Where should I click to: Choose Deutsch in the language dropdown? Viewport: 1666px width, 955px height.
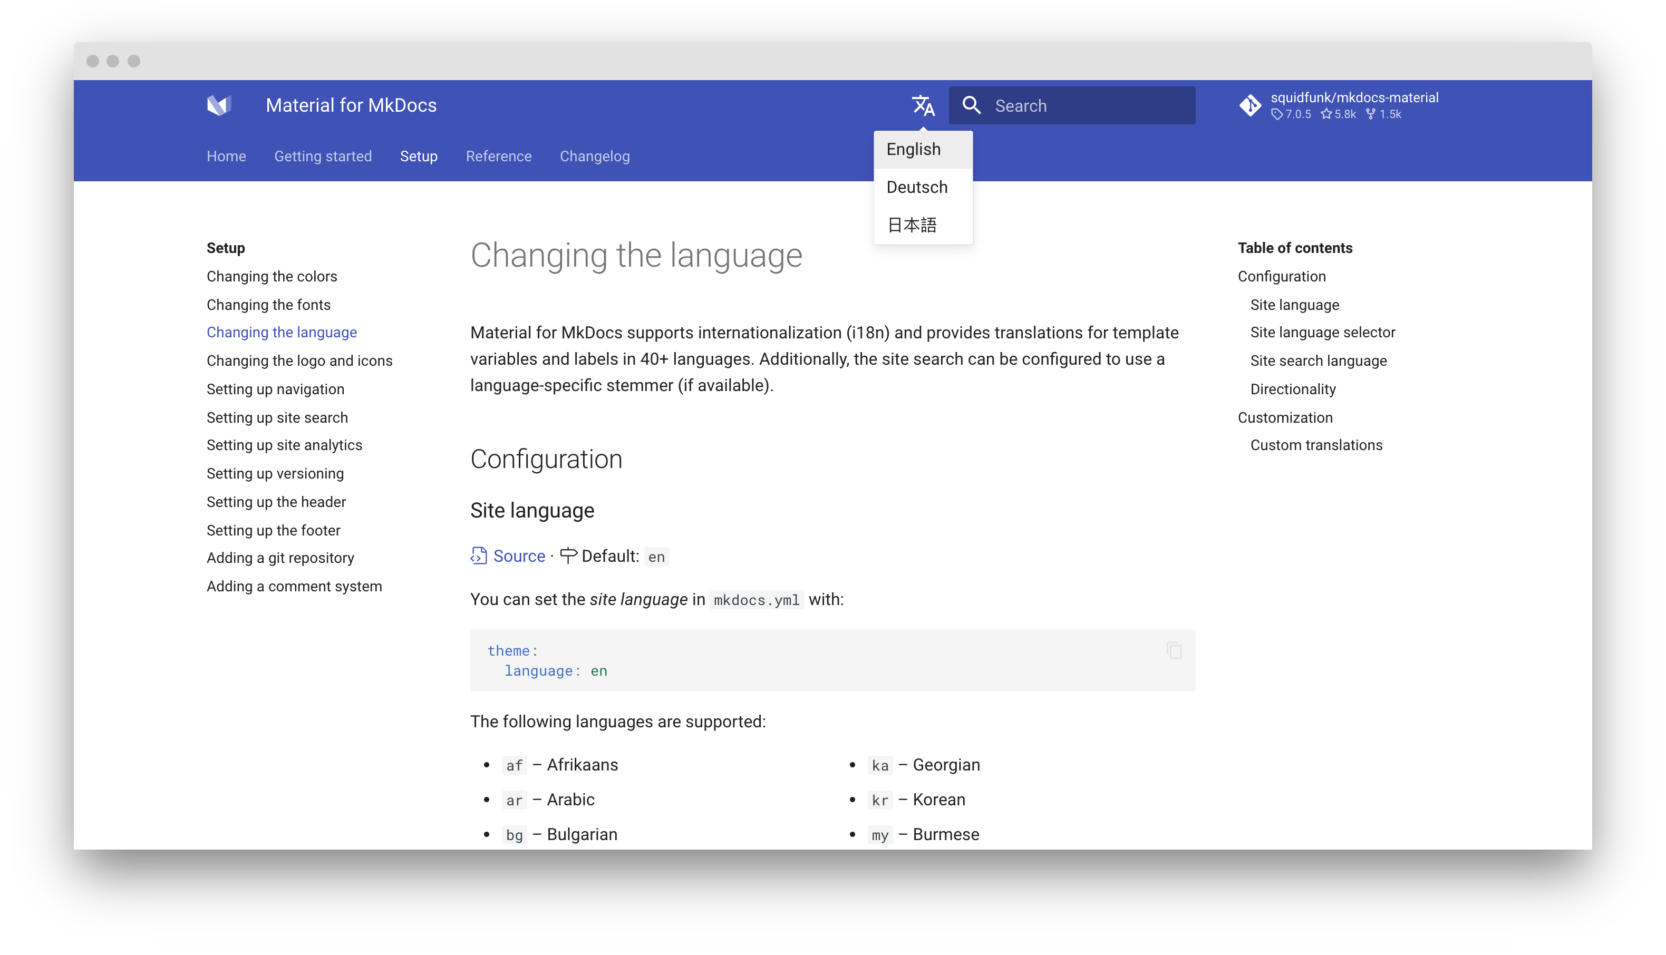(x=917, y=188)
